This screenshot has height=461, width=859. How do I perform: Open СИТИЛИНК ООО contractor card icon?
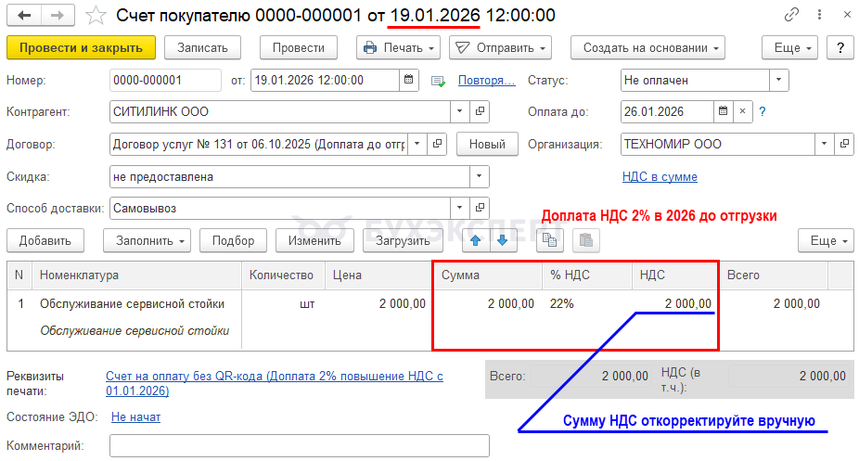480,111
